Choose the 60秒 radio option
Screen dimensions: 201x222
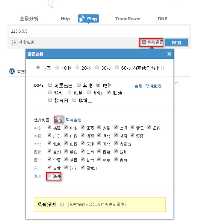coord(117,68)
